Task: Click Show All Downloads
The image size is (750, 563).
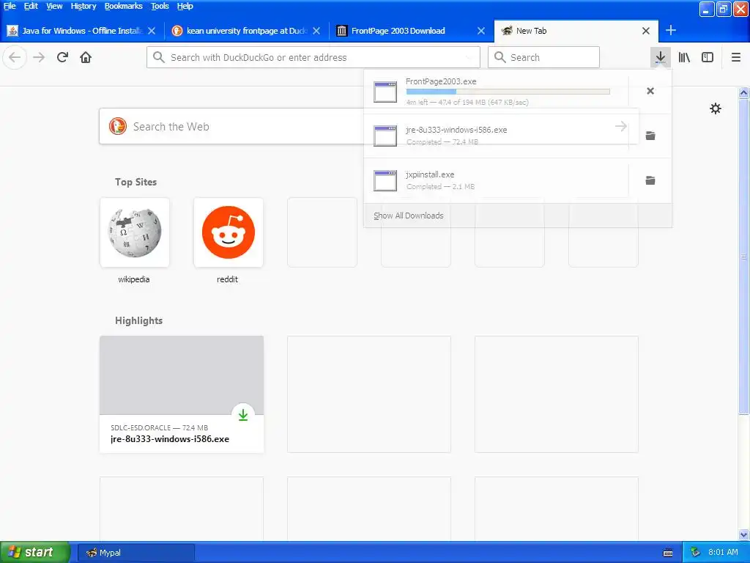Action: click(x=409, y=216)
